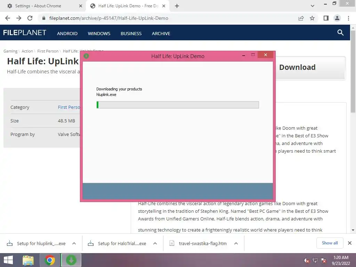Open File Explorer from the taskbar
Viewport: 356px width, 267px height.
point(28,260)
